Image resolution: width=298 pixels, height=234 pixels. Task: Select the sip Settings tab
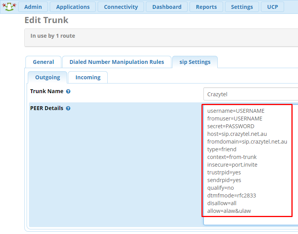click(195, 62)
